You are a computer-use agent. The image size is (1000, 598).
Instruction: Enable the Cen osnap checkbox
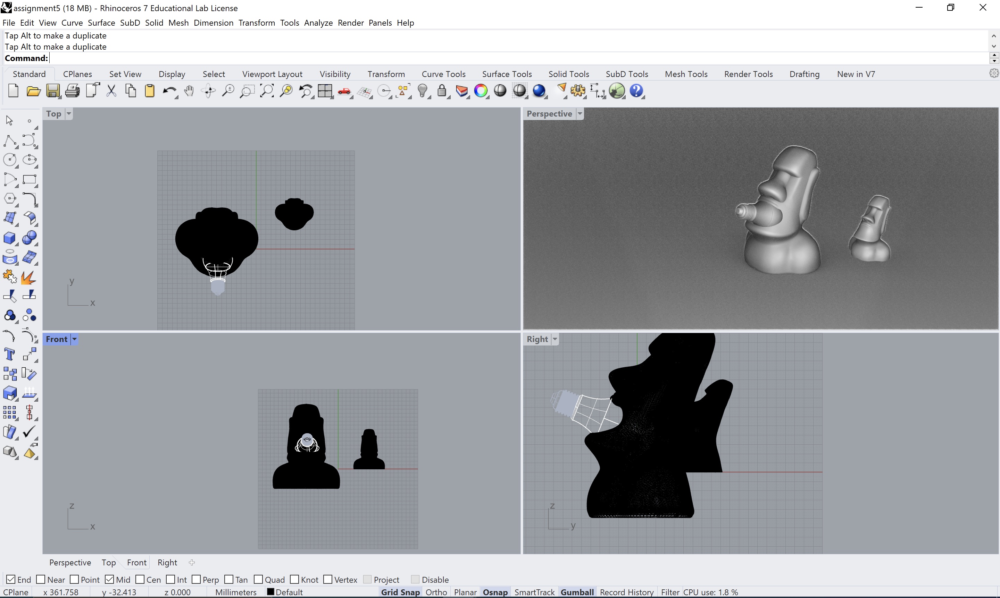pyautogui.click(x=140, y=580)
